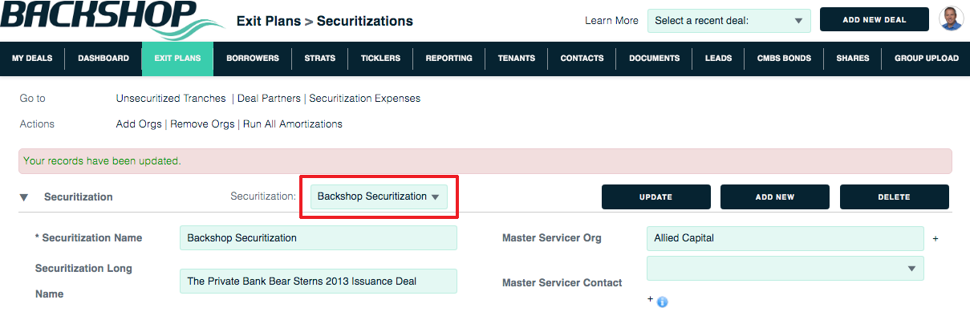Click the Securitizations breadcrumb text
Viewport: 970px width, 312px height.
point(365,21)
